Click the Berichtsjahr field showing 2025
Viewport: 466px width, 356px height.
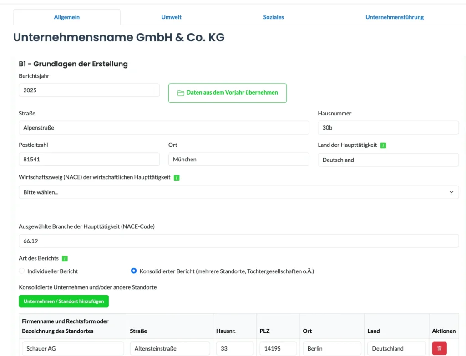coord(89,90)
